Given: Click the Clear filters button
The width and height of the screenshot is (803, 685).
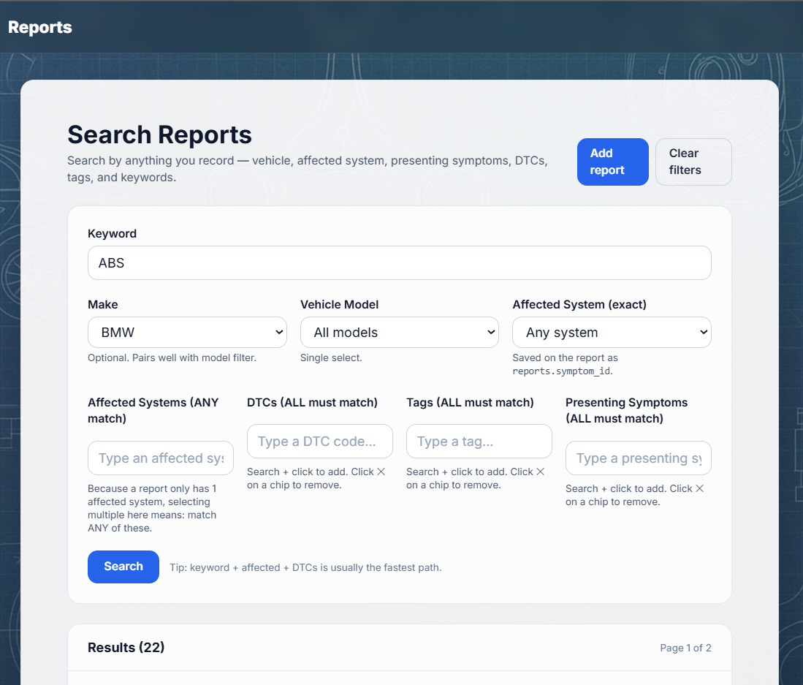Looking at the screenshot, I should (x=693, y=162).
